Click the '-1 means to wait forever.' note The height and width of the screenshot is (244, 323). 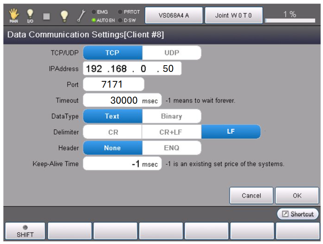[200, 101]
